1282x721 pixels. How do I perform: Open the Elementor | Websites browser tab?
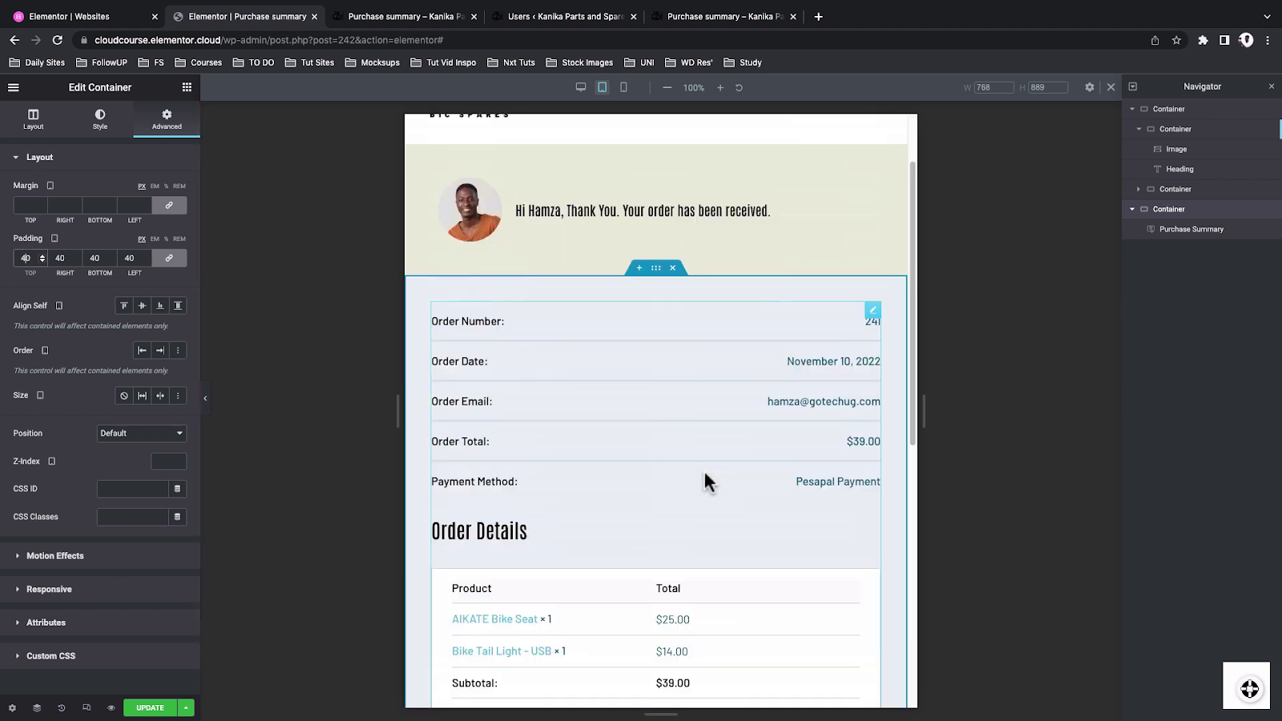tap(84, 16)
